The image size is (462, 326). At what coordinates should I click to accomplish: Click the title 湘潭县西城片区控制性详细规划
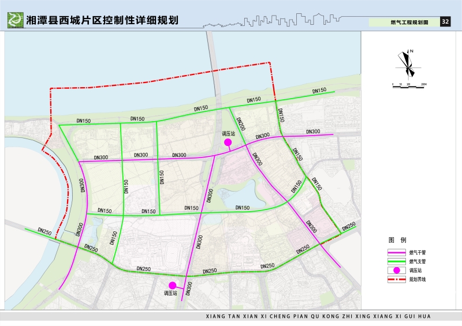click(x=102, y=20)
